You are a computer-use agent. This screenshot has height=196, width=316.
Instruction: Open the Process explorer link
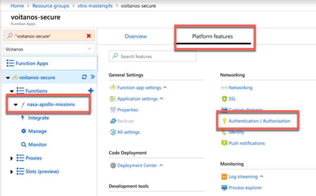[245, 188]
